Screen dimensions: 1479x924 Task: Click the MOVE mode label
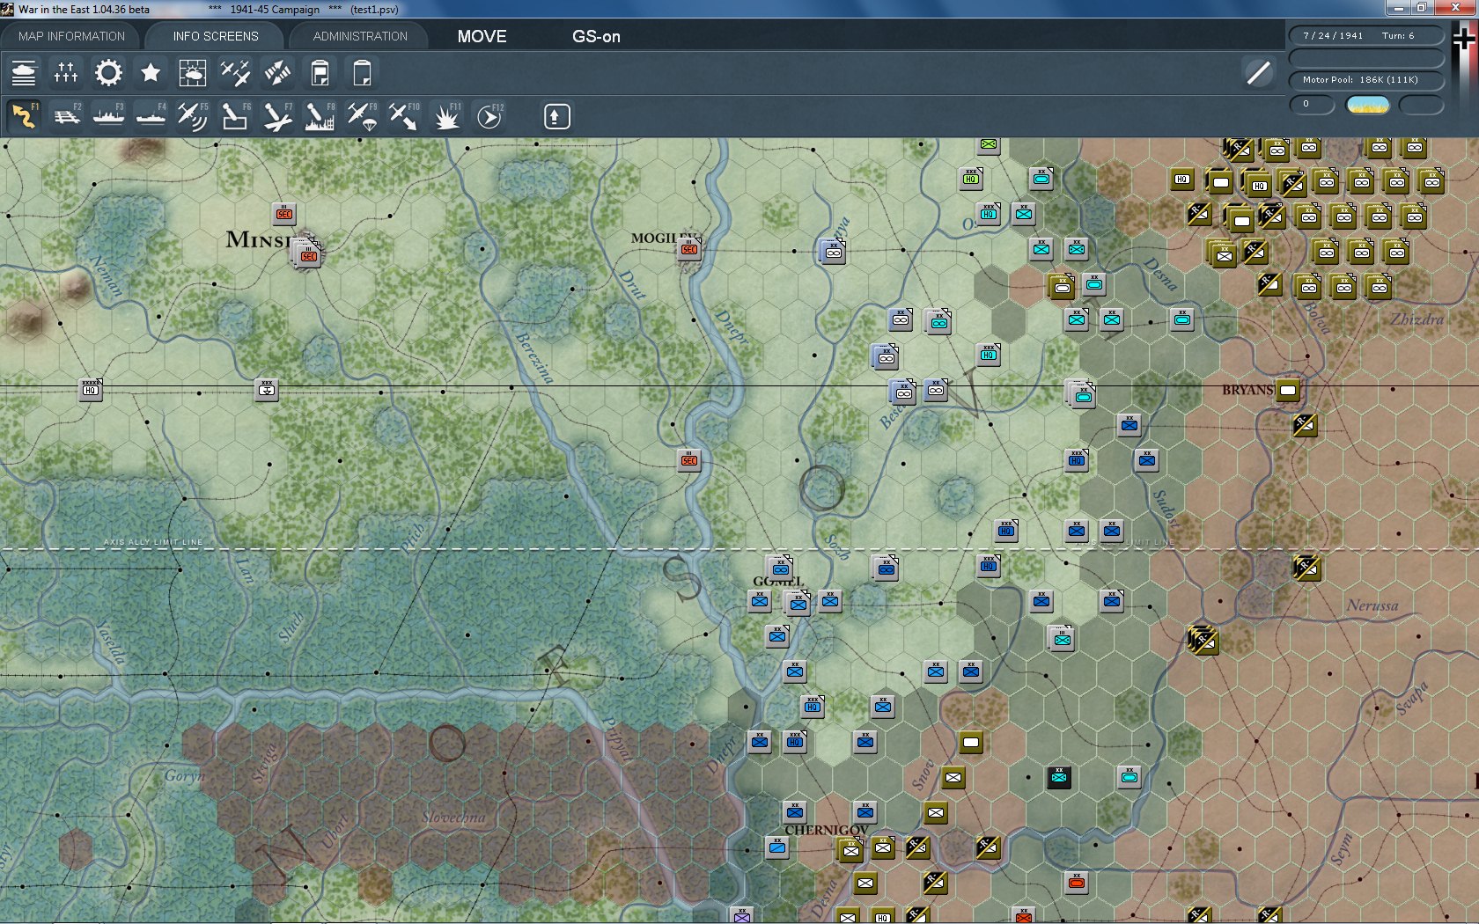pyautogui.click(x=482, y=36)
